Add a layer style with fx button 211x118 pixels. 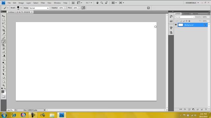tap(185, 109)
